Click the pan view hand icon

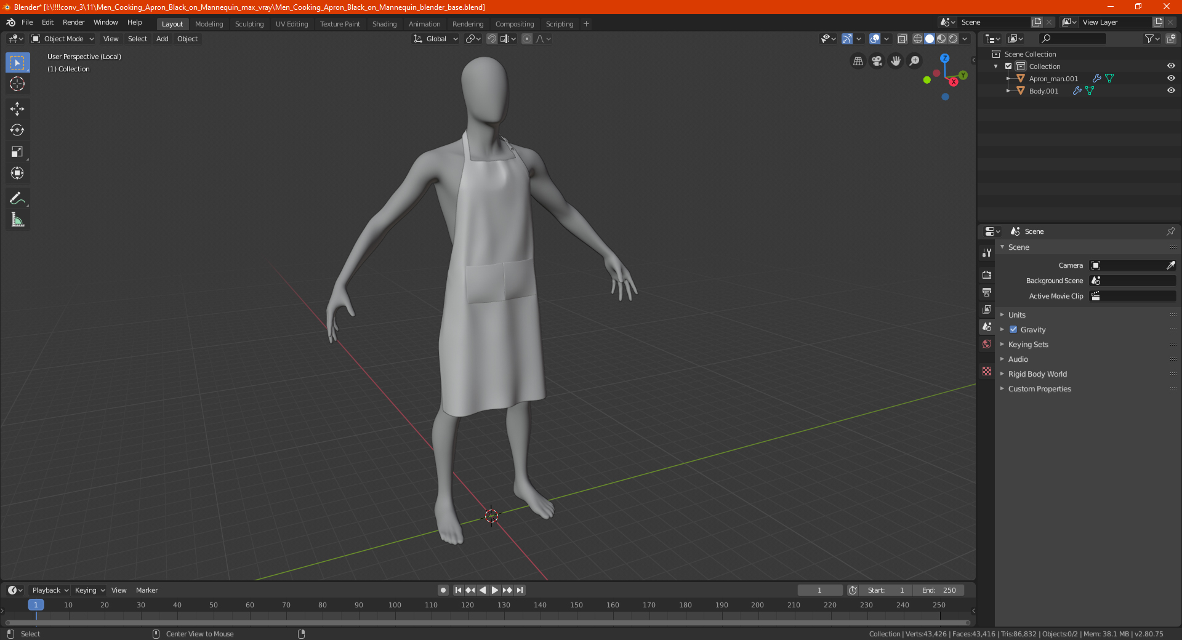click(896, 61)
